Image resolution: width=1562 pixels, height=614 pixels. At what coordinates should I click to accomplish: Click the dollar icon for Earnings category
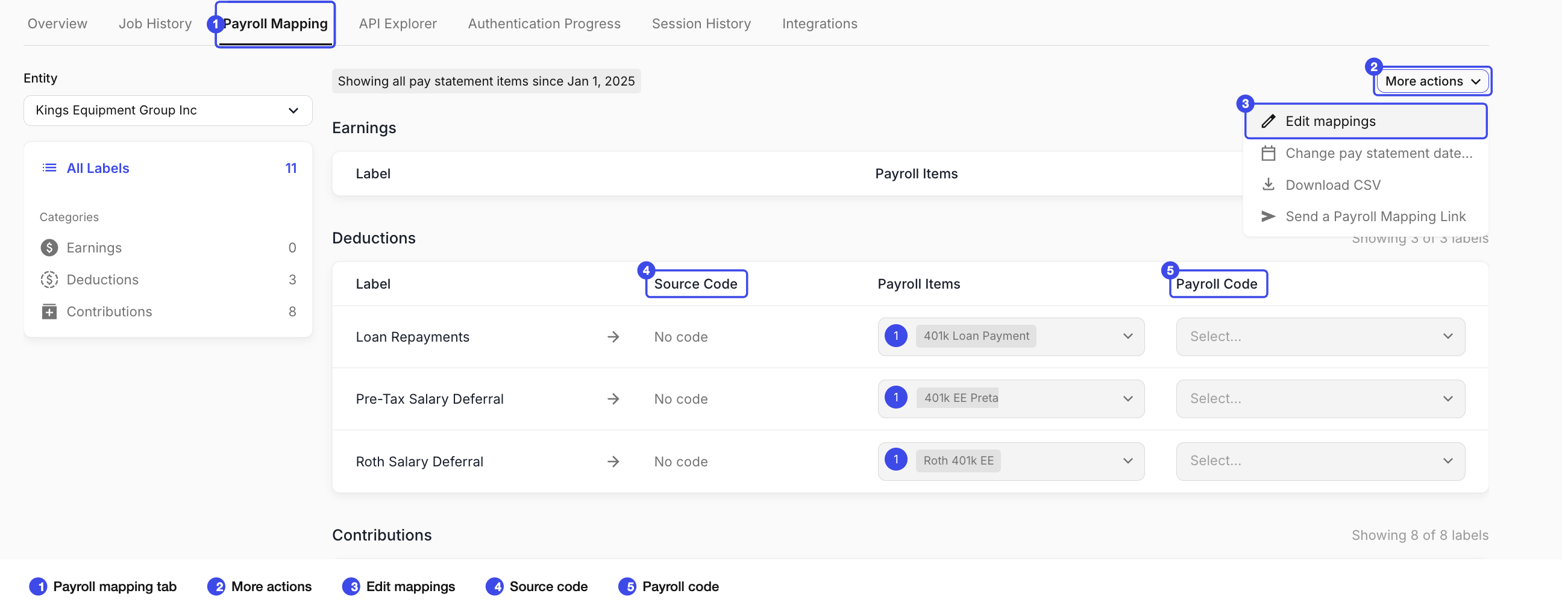click(x=49, y=248)
